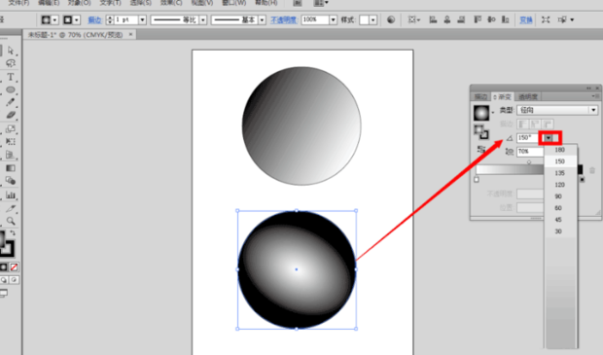The image size is (603, 355).
Task: Open the Gradient panel options menu
Action: pyautogui.click(x=594, y=96)
